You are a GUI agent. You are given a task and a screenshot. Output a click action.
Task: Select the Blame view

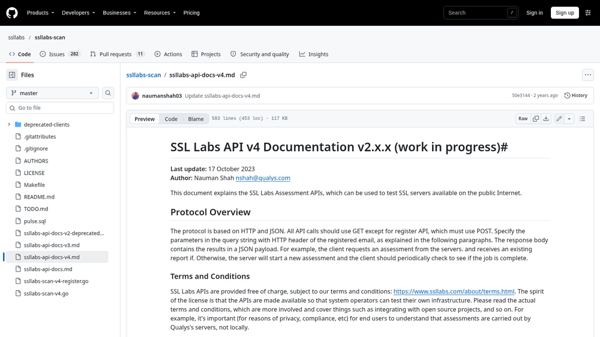coord(196,119)
